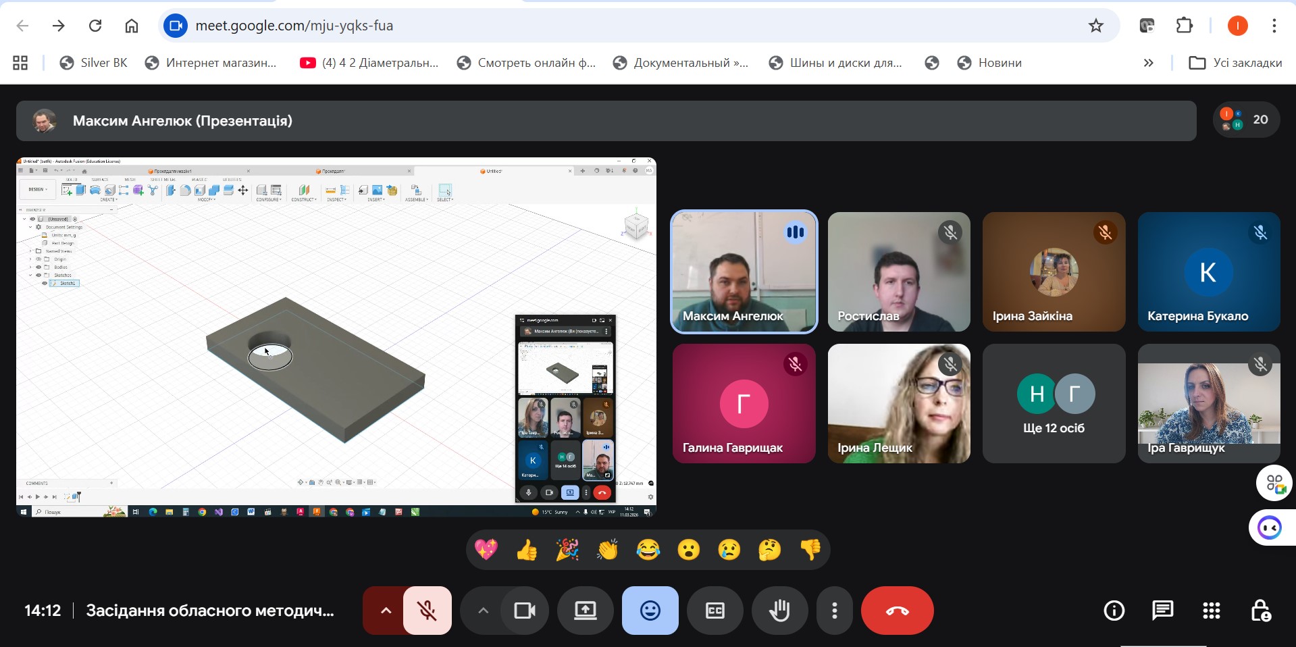The height and width of the screenshot is (647, 1296).
Task: Open video settings chevron next to camera
Action: [482, 611]
